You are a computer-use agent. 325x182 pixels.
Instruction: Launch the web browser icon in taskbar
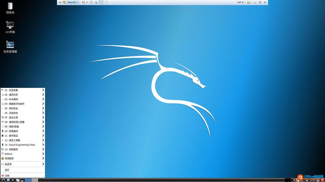(8, 180)
